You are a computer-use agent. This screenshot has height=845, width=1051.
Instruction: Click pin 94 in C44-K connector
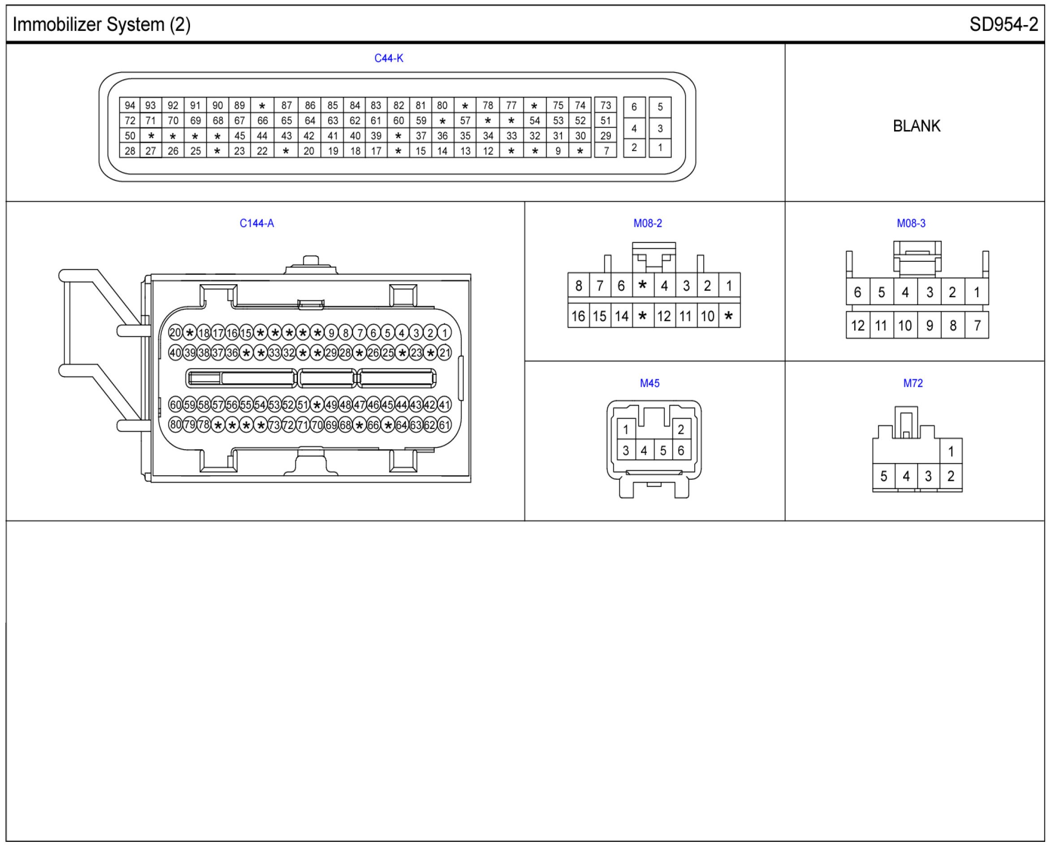pos(130,105)
